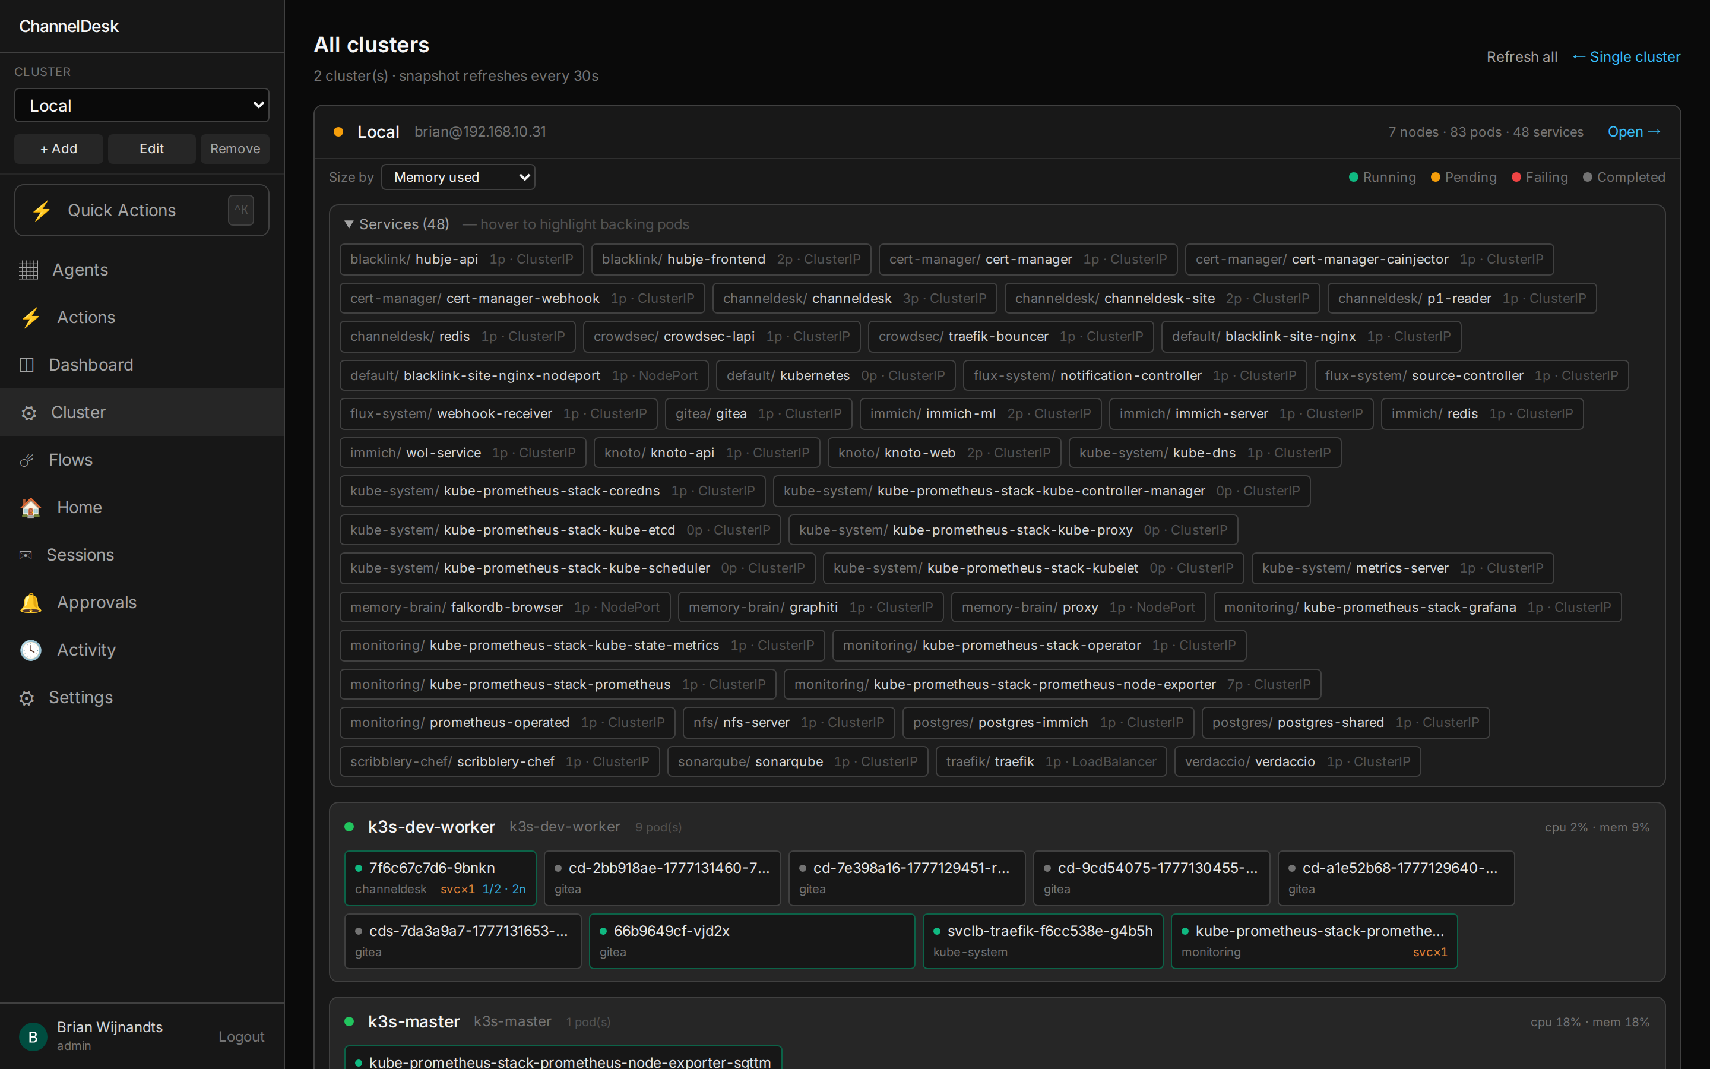Select the prometheus-node-exporter 7p service chip
The image size is (1710, 1069).
[x=1052, y=684]
